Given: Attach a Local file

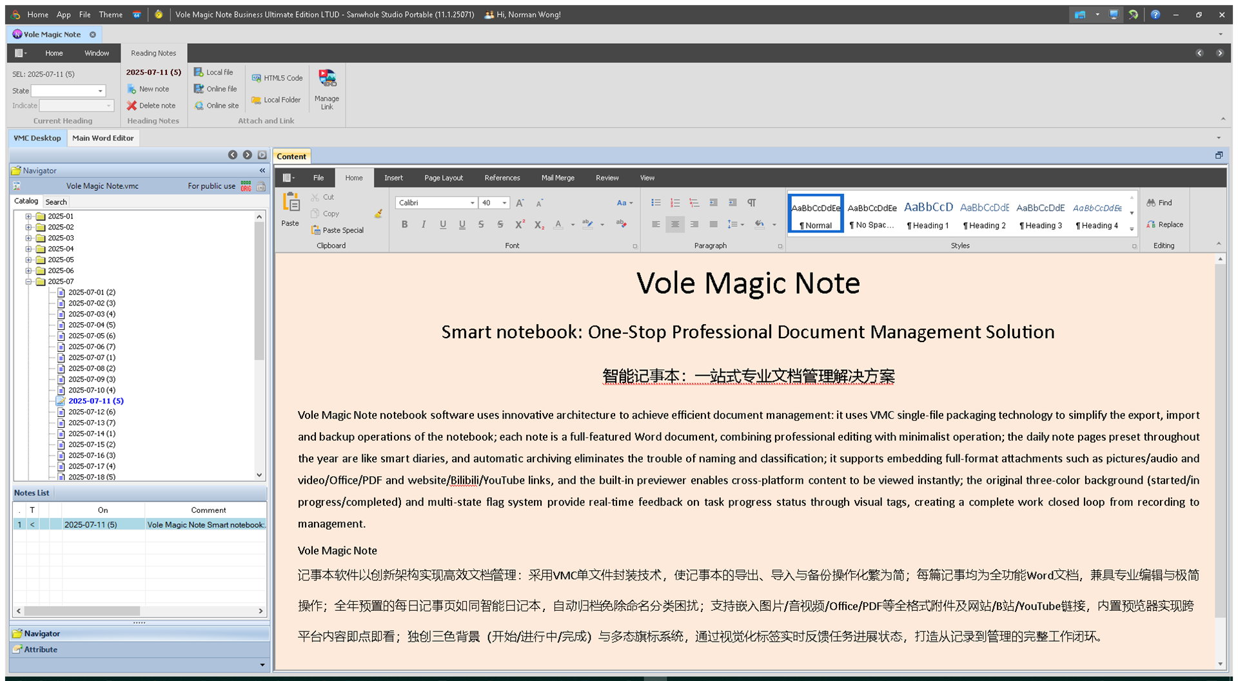Looking at the screenshot, I should pos(213,72).
